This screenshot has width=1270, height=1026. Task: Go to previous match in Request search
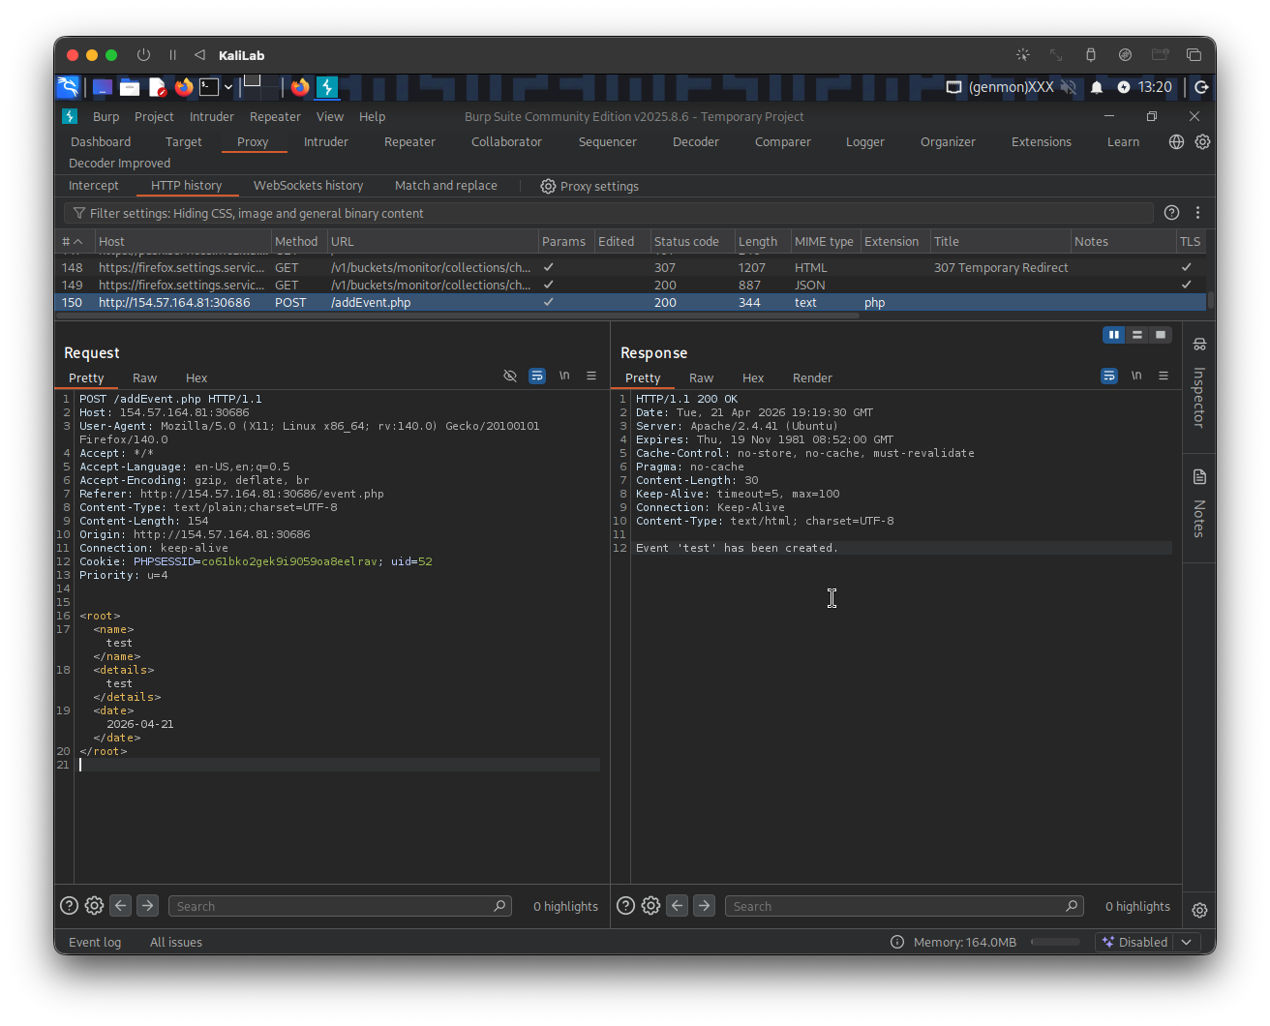pyautogui.click(x=121, y=906)
